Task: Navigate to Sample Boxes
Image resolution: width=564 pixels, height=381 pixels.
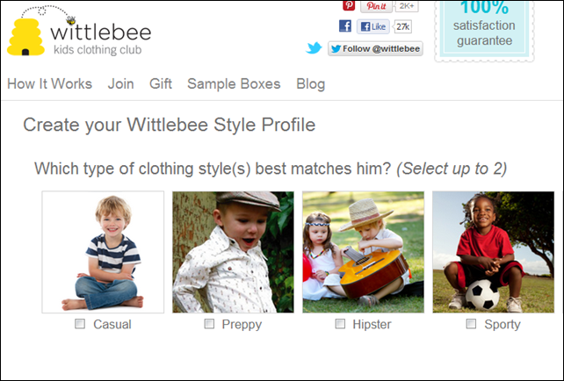Action: tap(234, 84)
